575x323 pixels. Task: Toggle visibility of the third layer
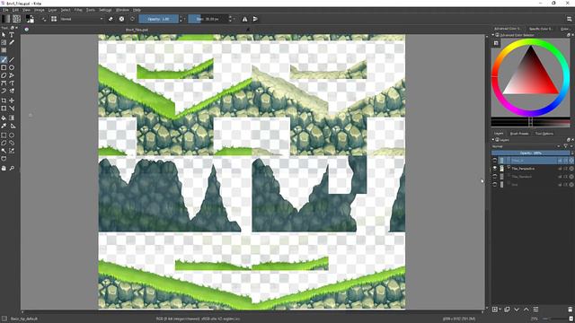tap(495, 177)
